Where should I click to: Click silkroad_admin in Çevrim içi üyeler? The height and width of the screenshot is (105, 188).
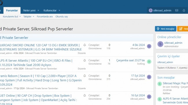point(165,62)
